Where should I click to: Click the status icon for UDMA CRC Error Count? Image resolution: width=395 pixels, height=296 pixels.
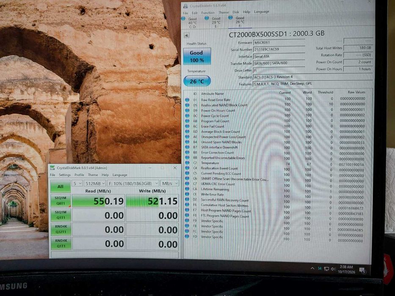click(x=187, y=184)
